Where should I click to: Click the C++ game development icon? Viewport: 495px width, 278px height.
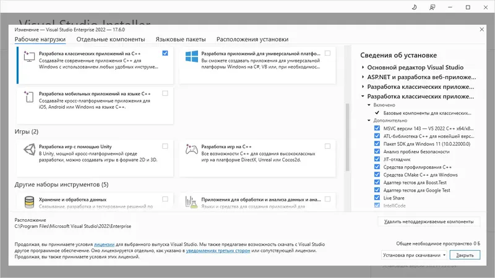(x=191, y=150)
